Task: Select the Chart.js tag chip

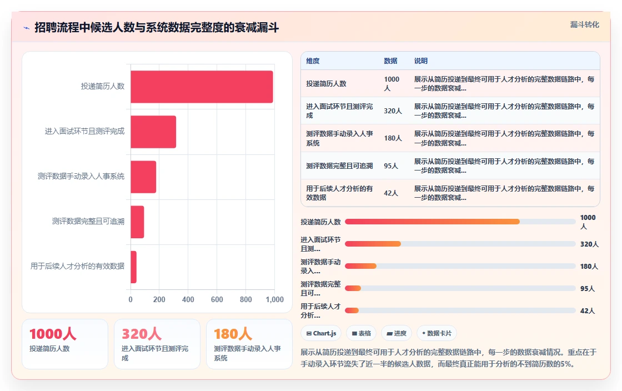Action: pyautogui.click(x=321, y=333)
